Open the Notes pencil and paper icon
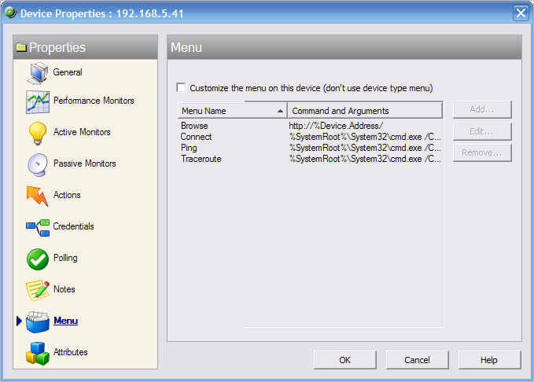Screen dimensions: 534x382 [38, 290]
